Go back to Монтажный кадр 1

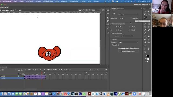tap(8, 10)
